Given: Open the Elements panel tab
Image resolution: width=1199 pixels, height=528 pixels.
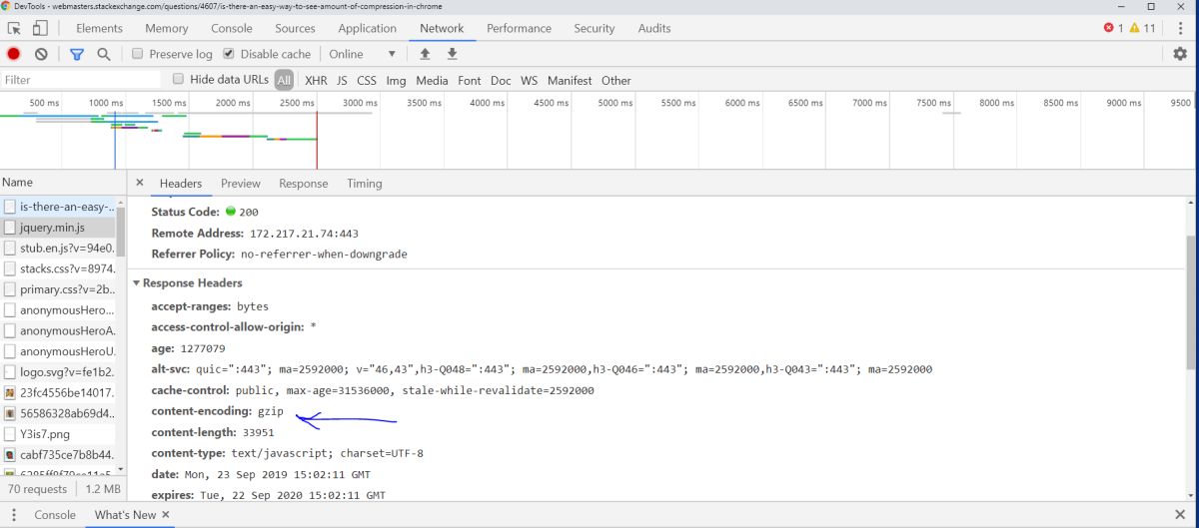Looking at the screenshot, I should click(x=100, y=28).
